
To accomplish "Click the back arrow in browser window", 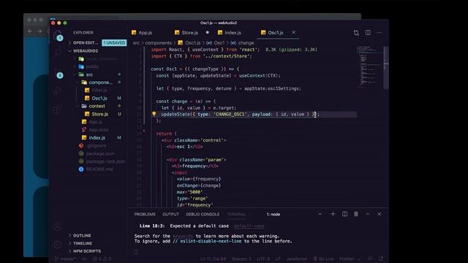I will pos(30,31).
